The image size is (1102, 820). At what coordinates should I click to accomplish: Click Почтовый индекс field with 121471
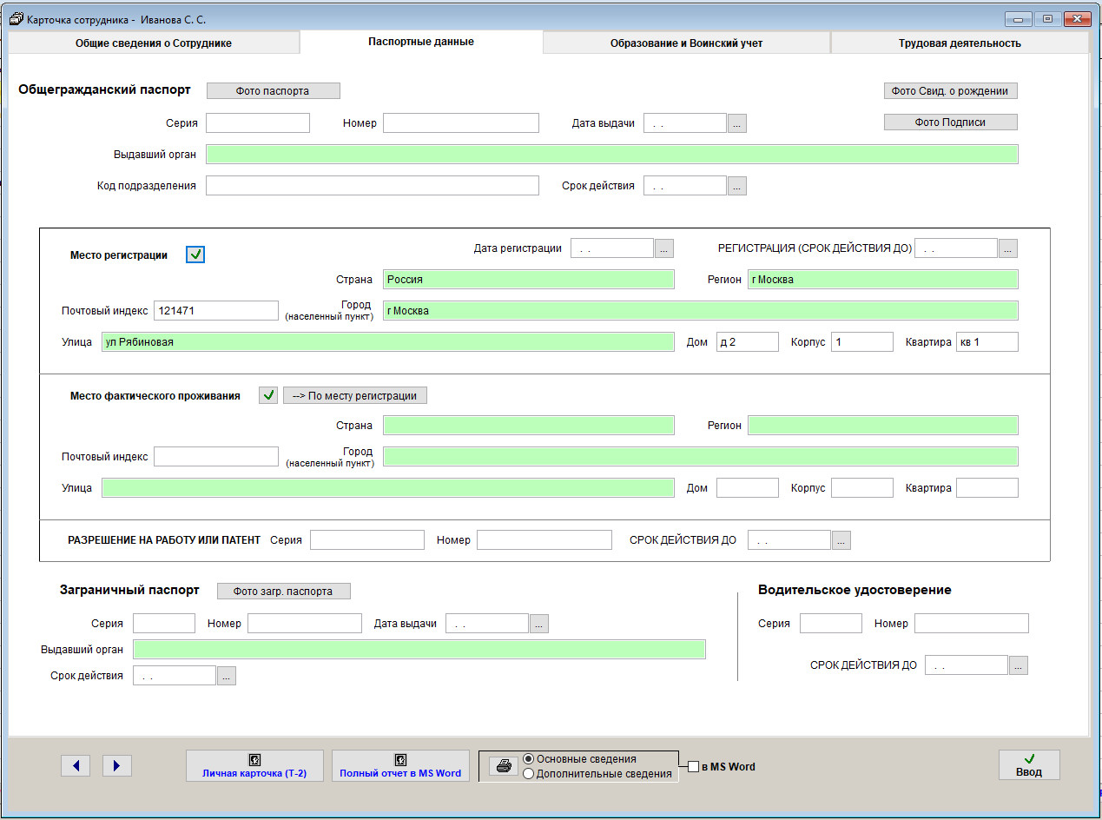(216, 310)
